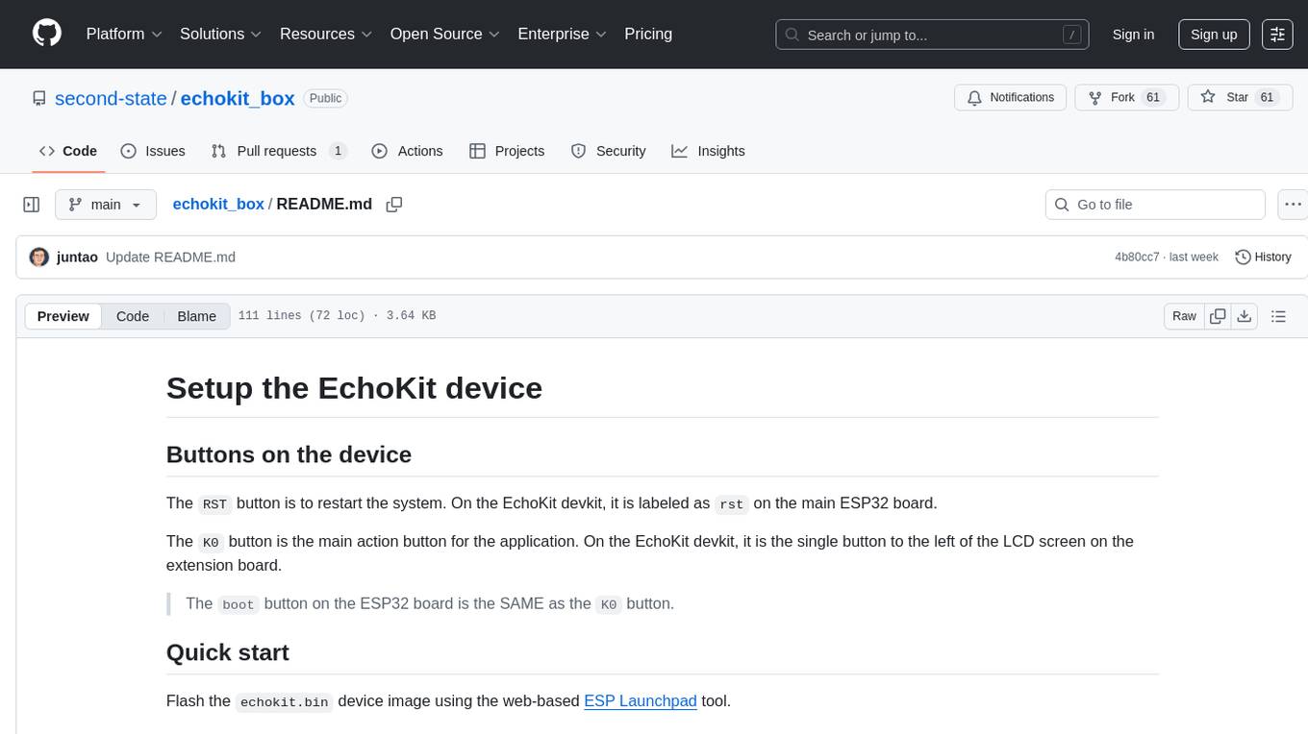Switch to the Blame view toggle
Screen dimensions: 1308x734
[196, 316]
